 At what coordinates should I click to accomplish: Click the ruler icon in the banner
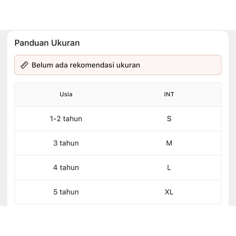tap(24, 65)
